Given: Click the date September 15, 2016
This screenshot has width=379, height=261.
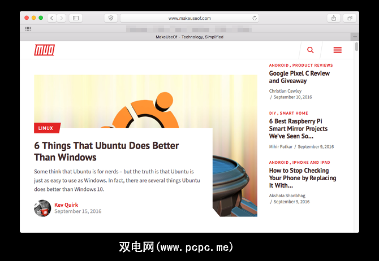Looking at the screenshot, I should tap(78, 211).
